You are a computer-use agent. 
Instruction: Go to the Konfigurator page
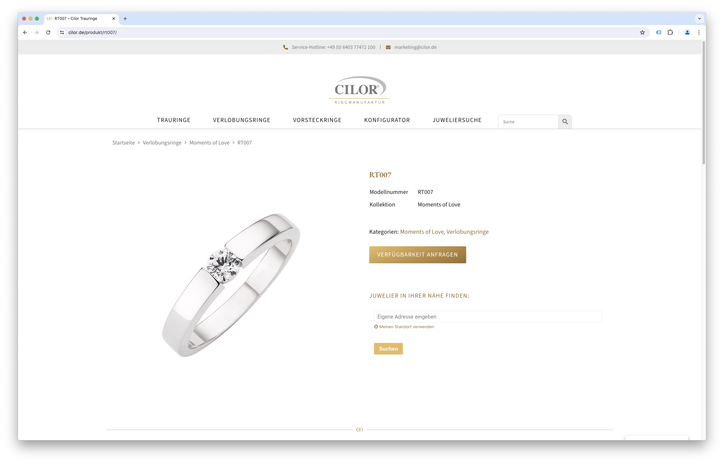[x=387, y=120]
